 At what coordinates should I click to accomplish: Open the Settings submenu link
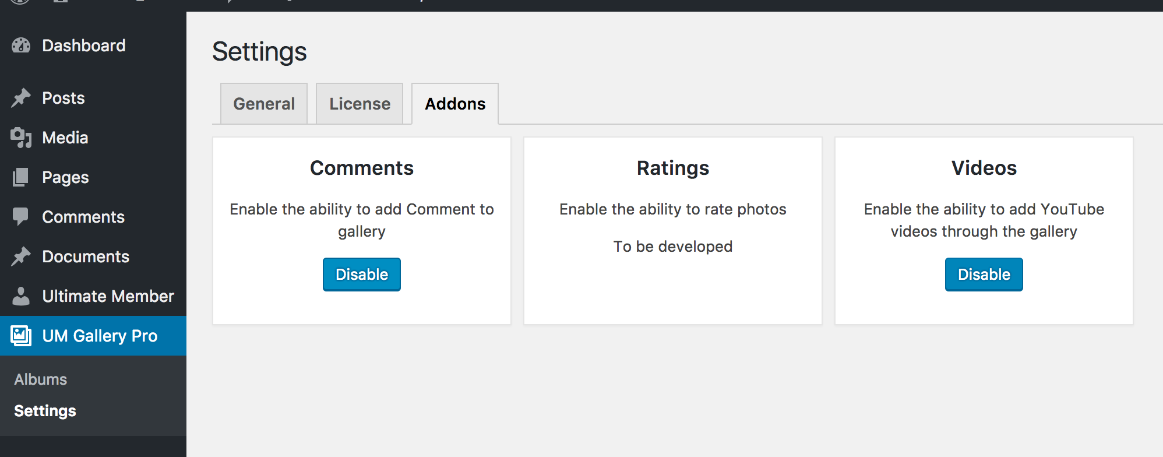coord(45,411)
